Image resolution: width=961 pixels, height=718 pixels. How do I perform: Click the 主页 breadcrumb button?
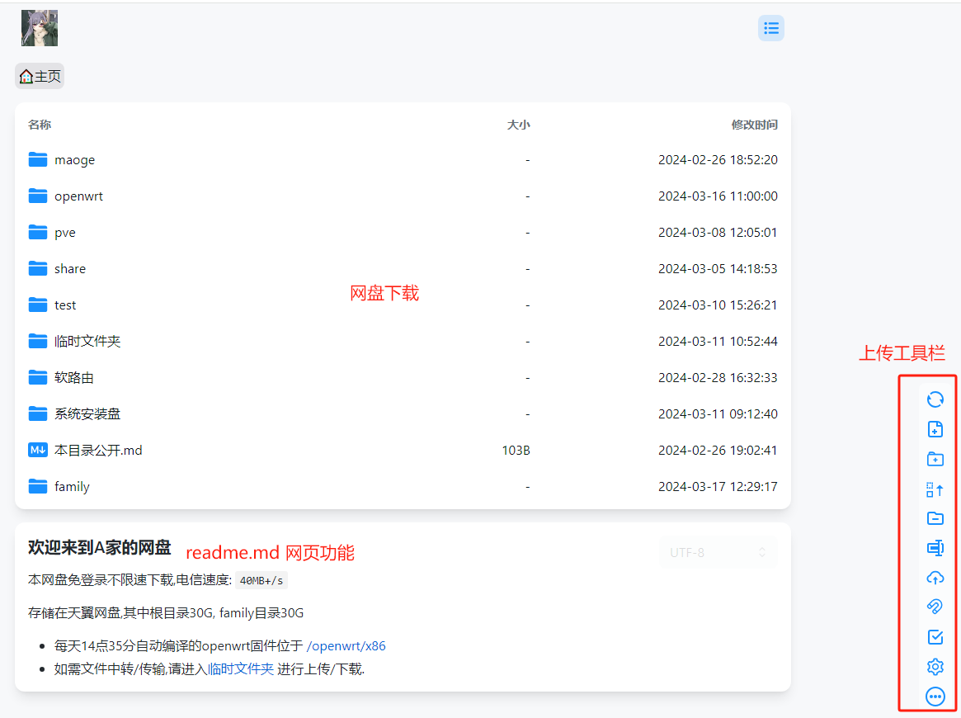[x=39, y=75]
